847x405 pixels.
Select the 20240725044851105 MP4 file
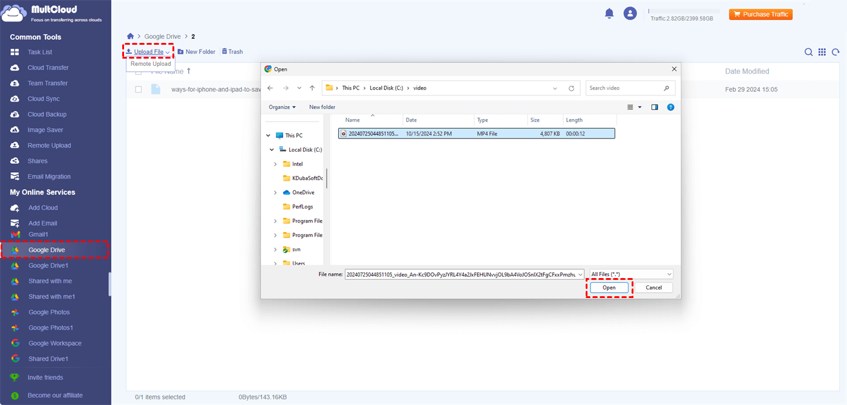tap(477, 134)
